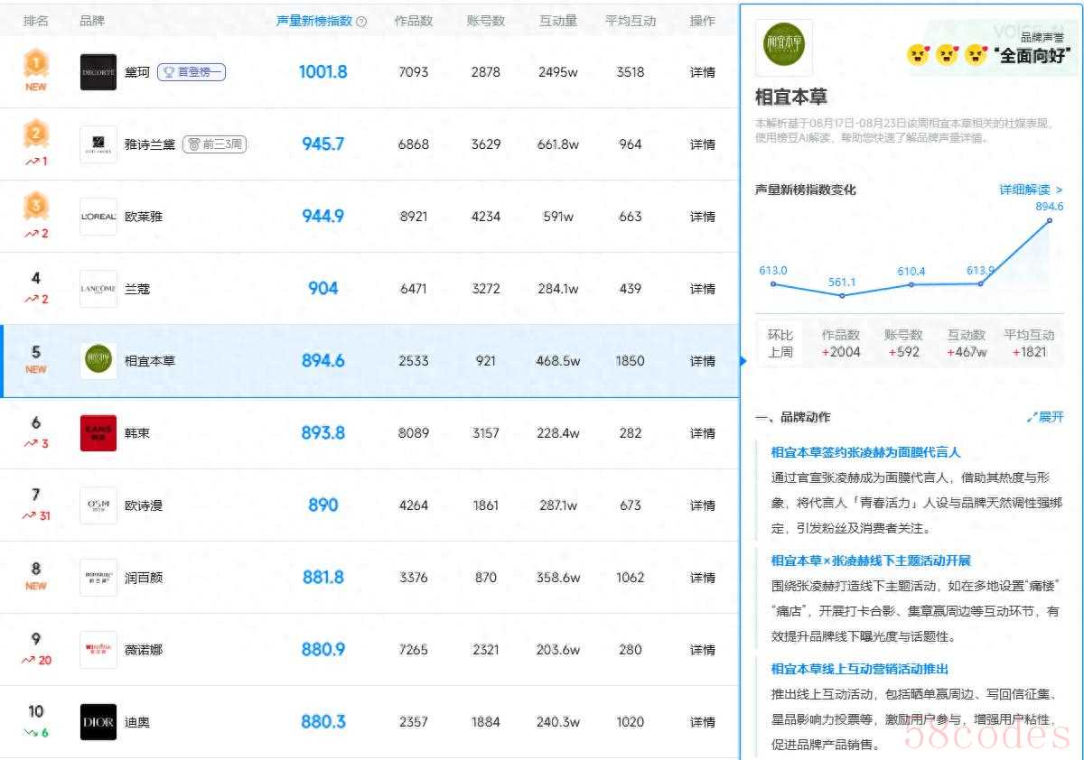Click the +1821 平均互动 weekly change value
The image size is (1084, 760).
coord(1029,352)
